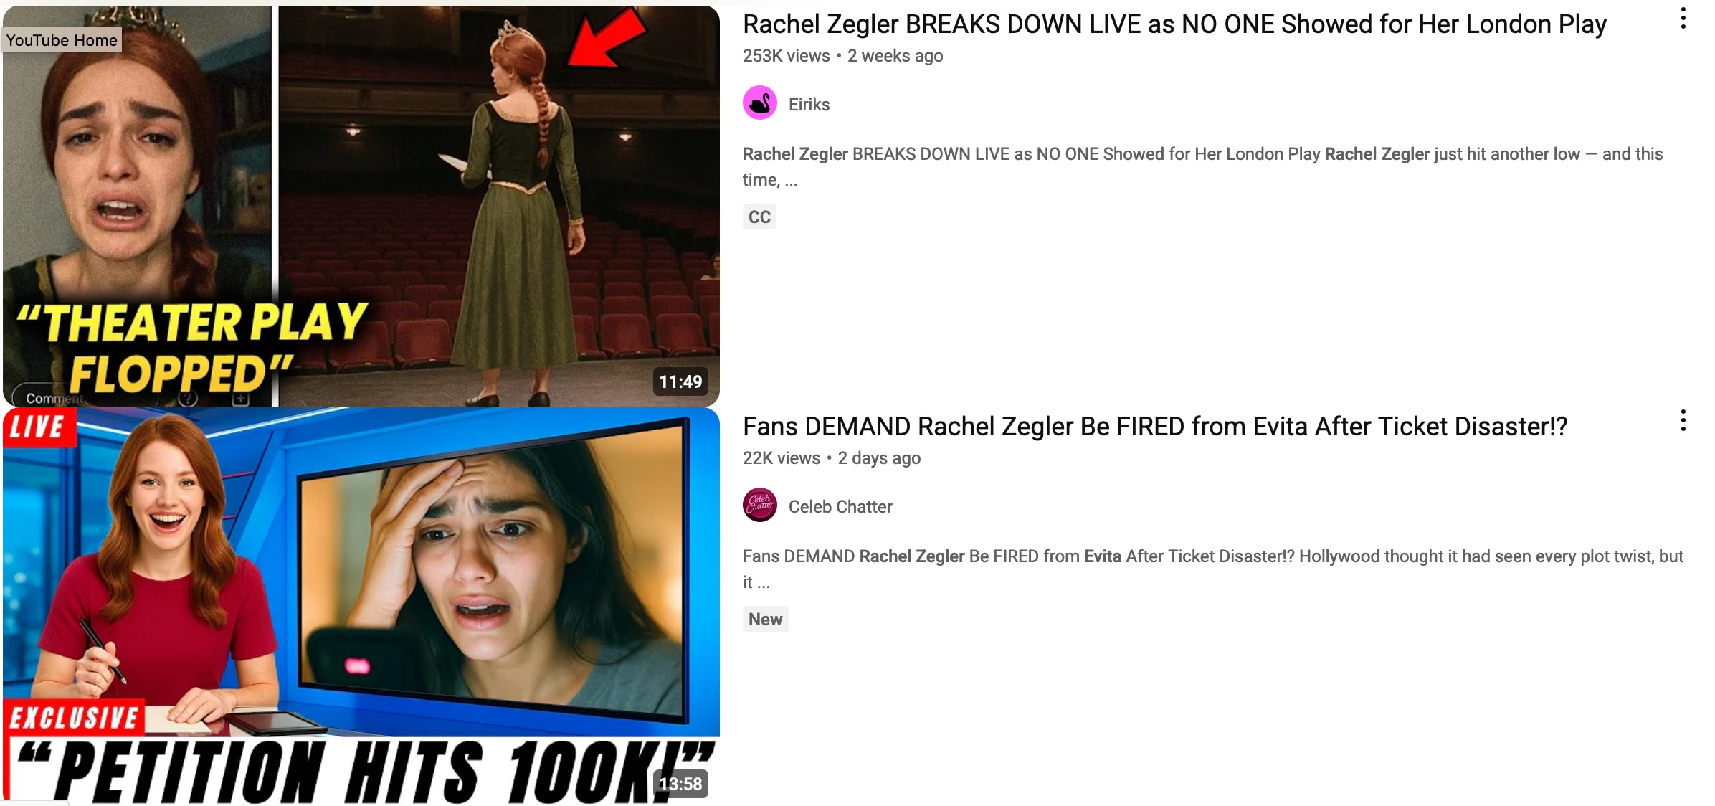Open the "Theater Play Flopped" video thumbnail
This screenshot has width=1715, height=806.
(x=361, y=206)
